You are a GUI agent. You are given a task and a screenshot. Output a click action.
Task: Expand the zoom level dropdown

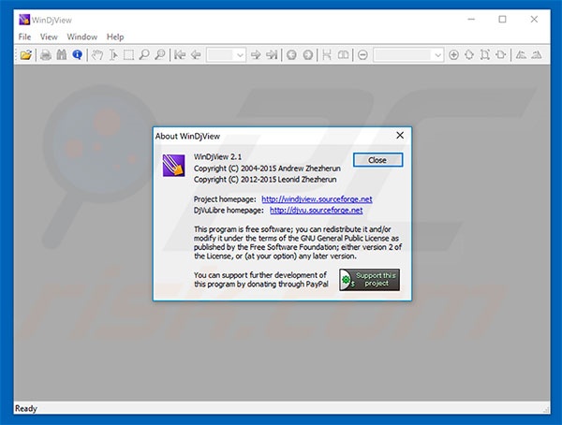click(x=437, y=55)
